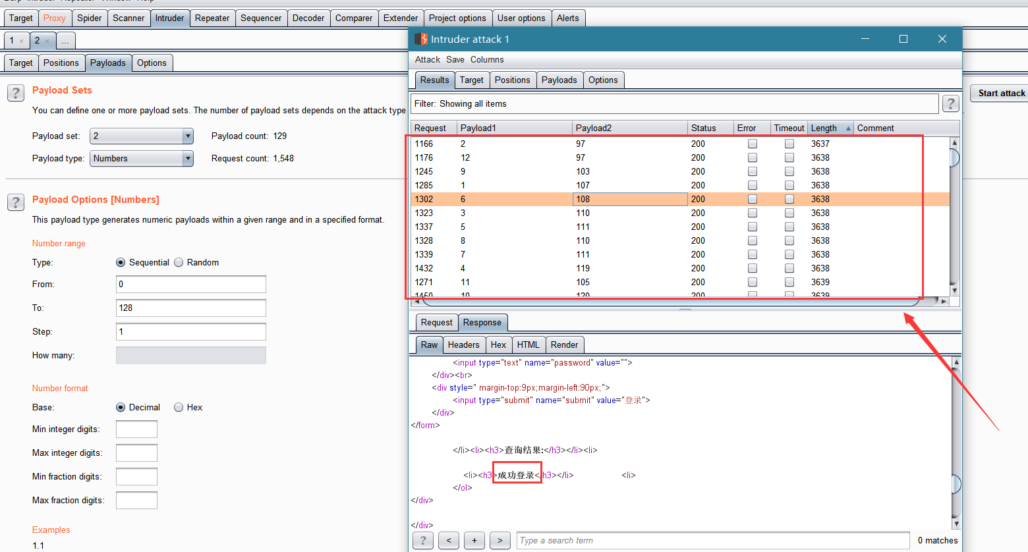Open the Render response tab
Viewport: 1028px width, 552px height.
564,345
